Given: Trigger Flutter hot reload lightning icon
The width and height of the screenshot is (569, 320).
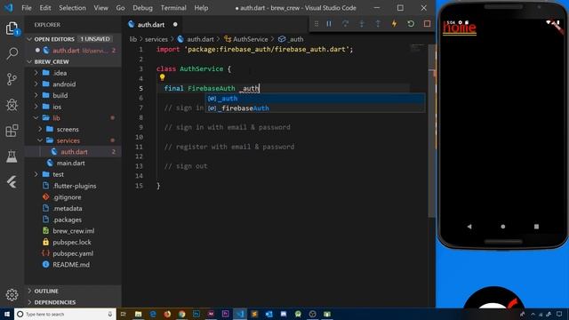Looking at the screenshot, I should tap(394, 24).
